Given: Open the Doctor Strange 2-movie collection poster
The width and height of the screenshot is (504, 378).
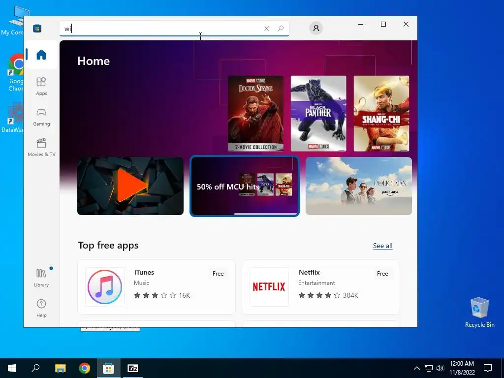Looking at the screenshot, I should (255, 114).
